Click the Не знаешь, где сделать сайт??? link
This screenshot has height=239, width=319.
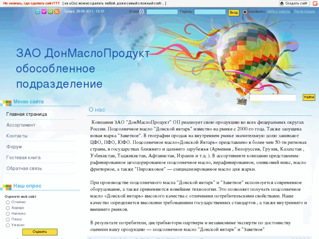(x=31, y=3)
